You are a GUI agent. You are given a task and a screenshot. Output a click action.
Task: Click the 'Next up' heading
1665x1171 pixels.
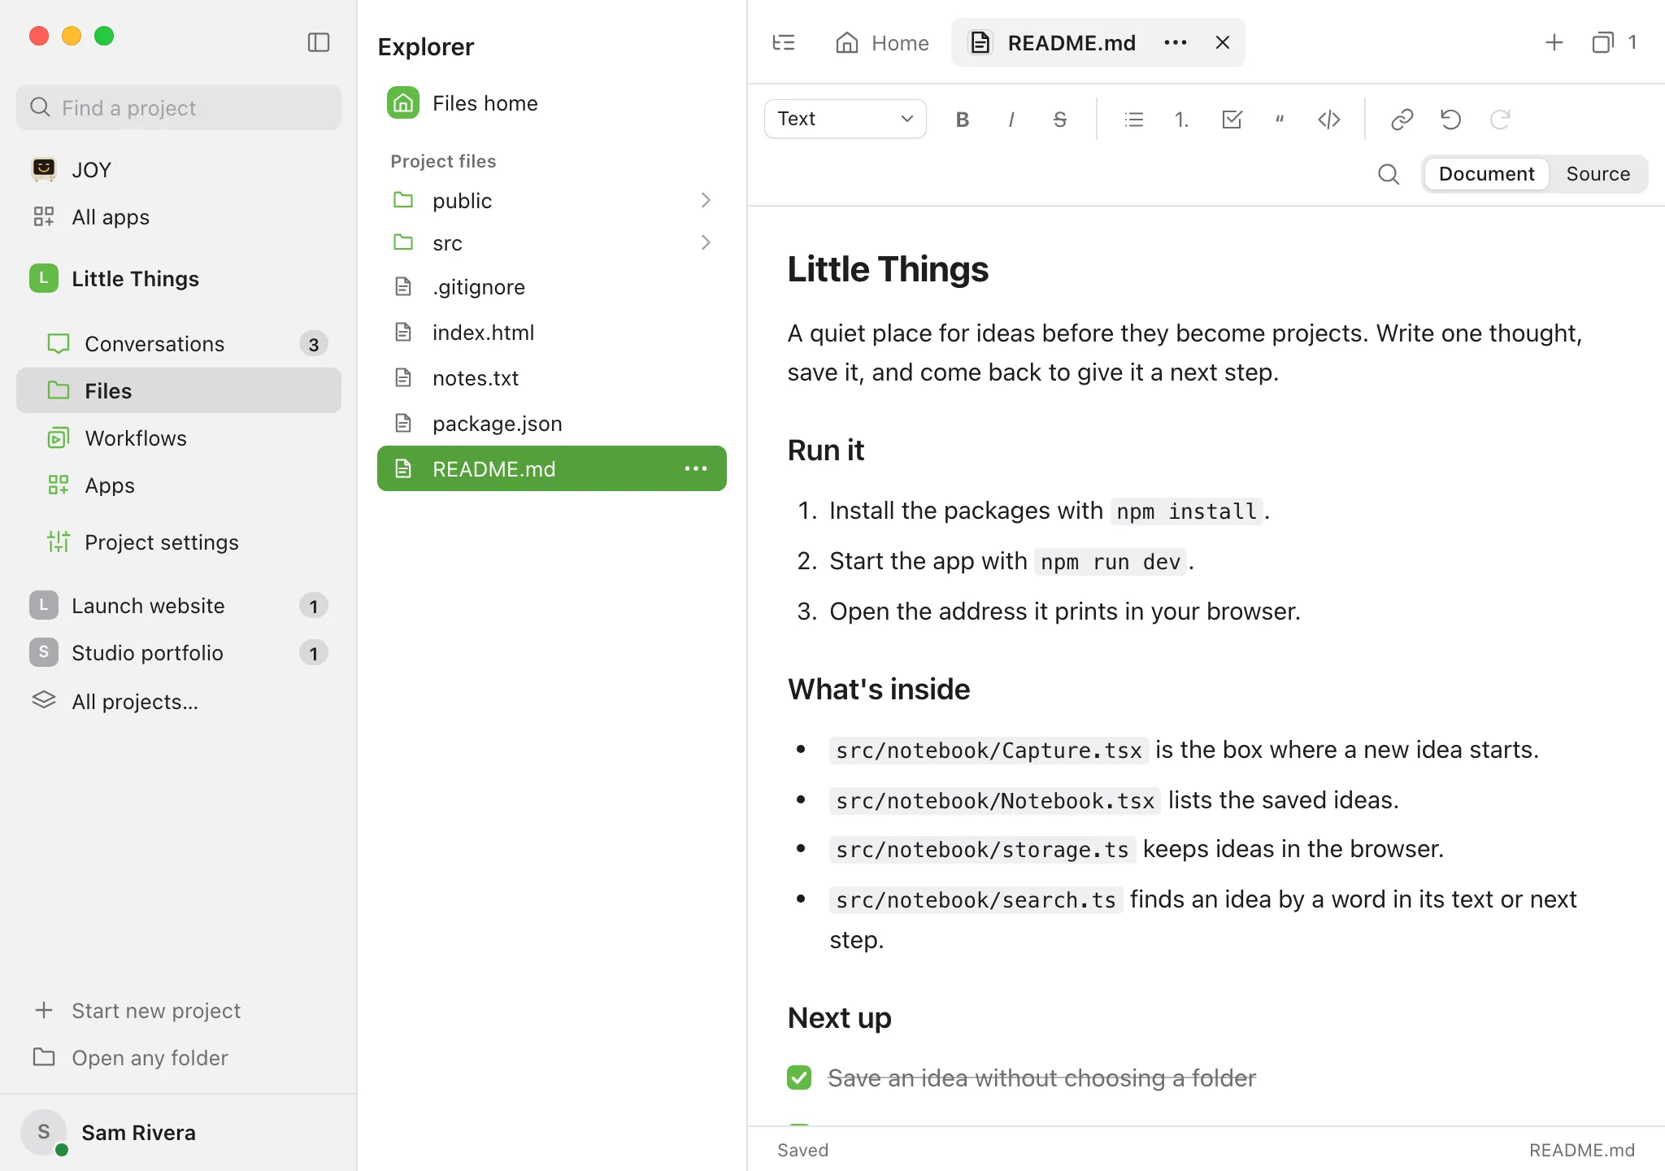(x=839, y=1018)
